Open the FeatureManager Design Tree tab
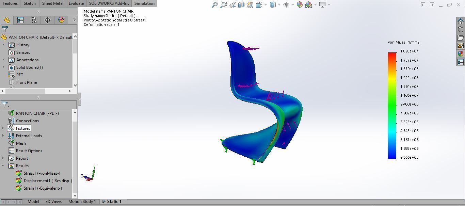This screenshot has width=465, height=206. (7, 20)
